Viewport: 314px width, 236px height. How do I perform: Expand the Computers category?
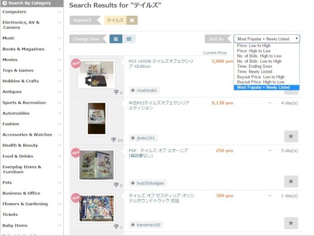coord(59,12)
